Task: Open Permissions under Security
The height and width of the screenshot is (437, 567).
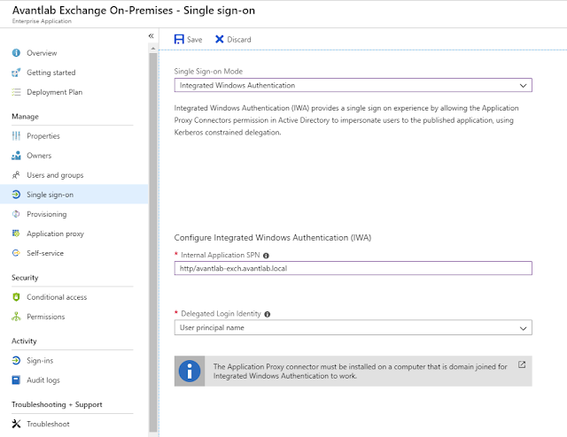Action: pos(74,317)
